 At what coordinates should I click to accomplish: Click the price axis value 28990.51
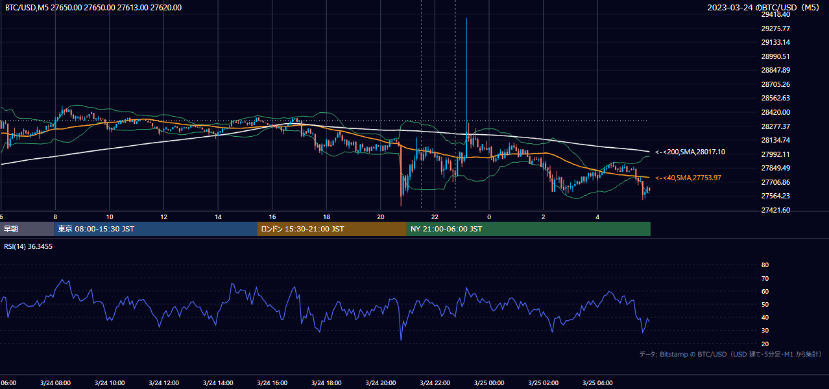[775, 56]
